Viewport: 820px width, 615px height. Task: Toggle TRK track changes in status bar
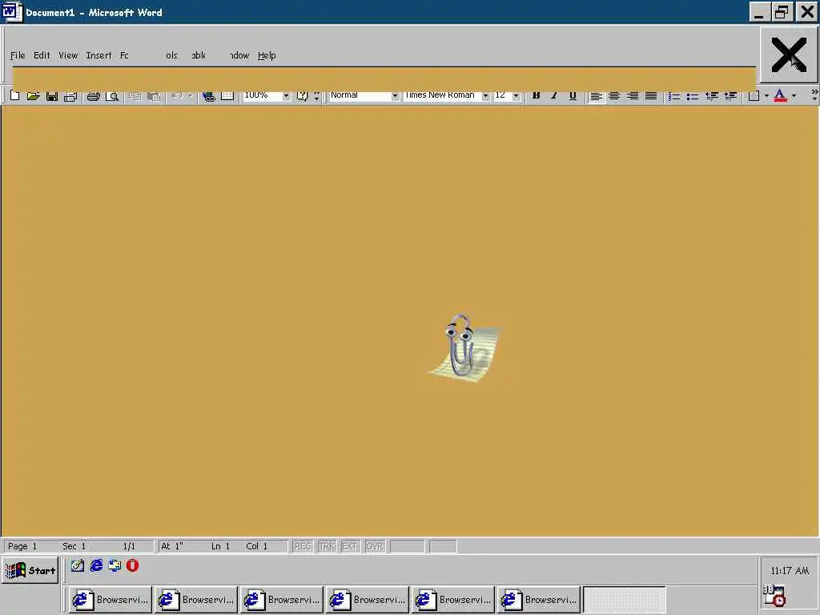click(327, 546)
